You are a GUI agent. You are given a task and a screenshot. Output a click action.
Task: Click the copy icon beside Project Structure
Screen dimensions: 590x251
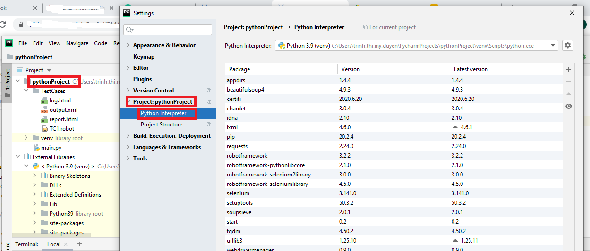(x=209, y=125)
